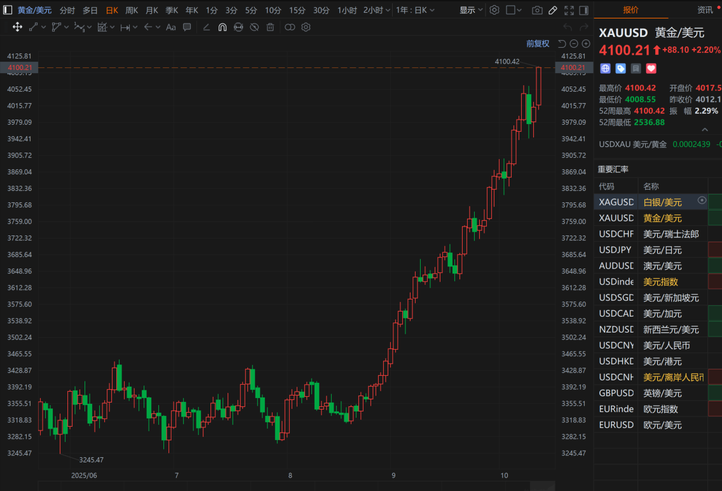Toggle hide all drawings eye icon
This screenshot has height=491, width=722.
254,27
